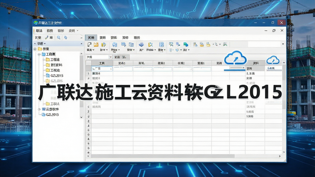Image resolution: width=315 pixels, height=177 pixels.
Task: Collapse the left panel with the minus button
Action: pyautogui.click(x=81, y=38)
